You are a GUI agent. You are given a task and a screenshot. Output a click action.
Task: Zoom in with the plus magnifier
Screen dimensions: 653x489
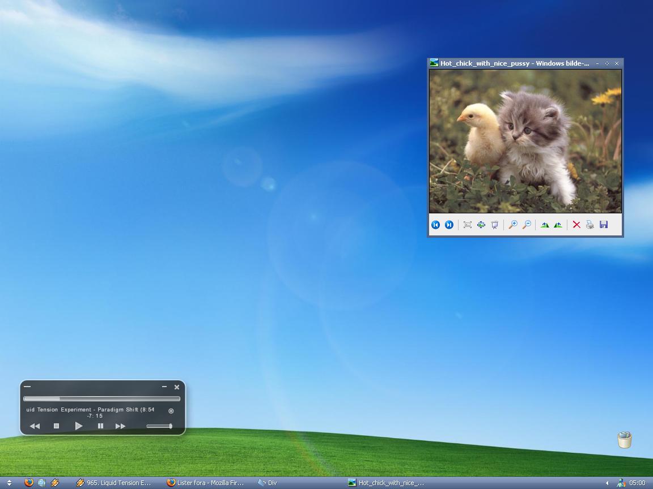pos(513,225)
